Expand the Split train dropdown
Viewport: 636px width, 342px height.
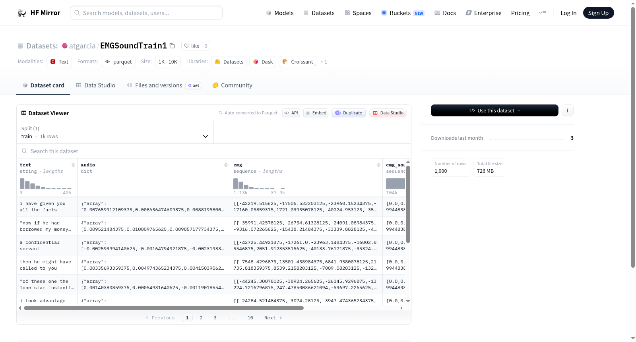(115, 132)
